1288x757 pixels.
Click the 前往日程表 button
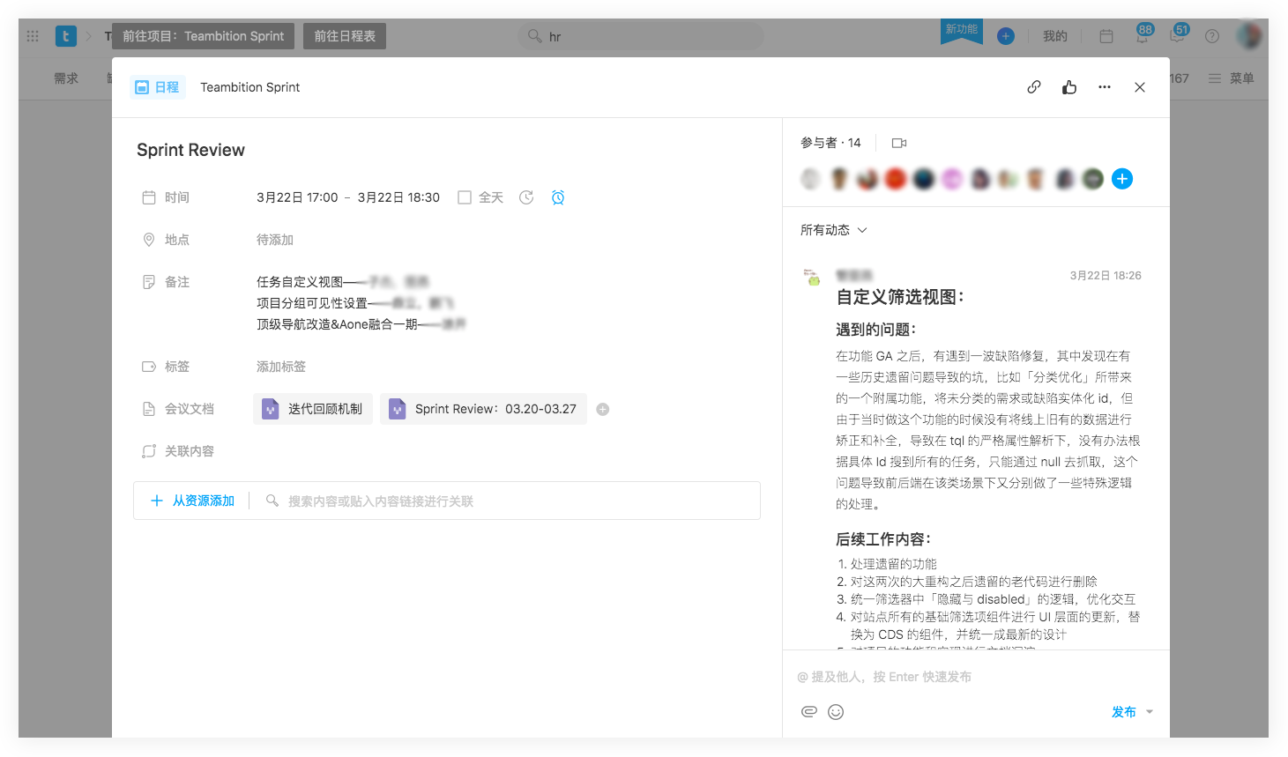pyautogui.click(x=345, y=36)
